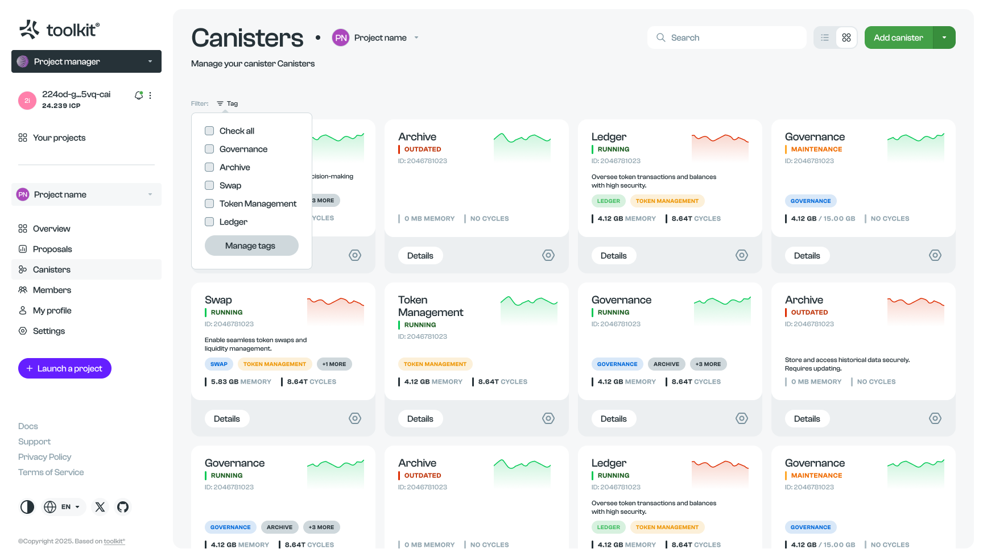Open the Privacy Policy link
The width and height of the screenshot is (983, 557).
[45, 457]
